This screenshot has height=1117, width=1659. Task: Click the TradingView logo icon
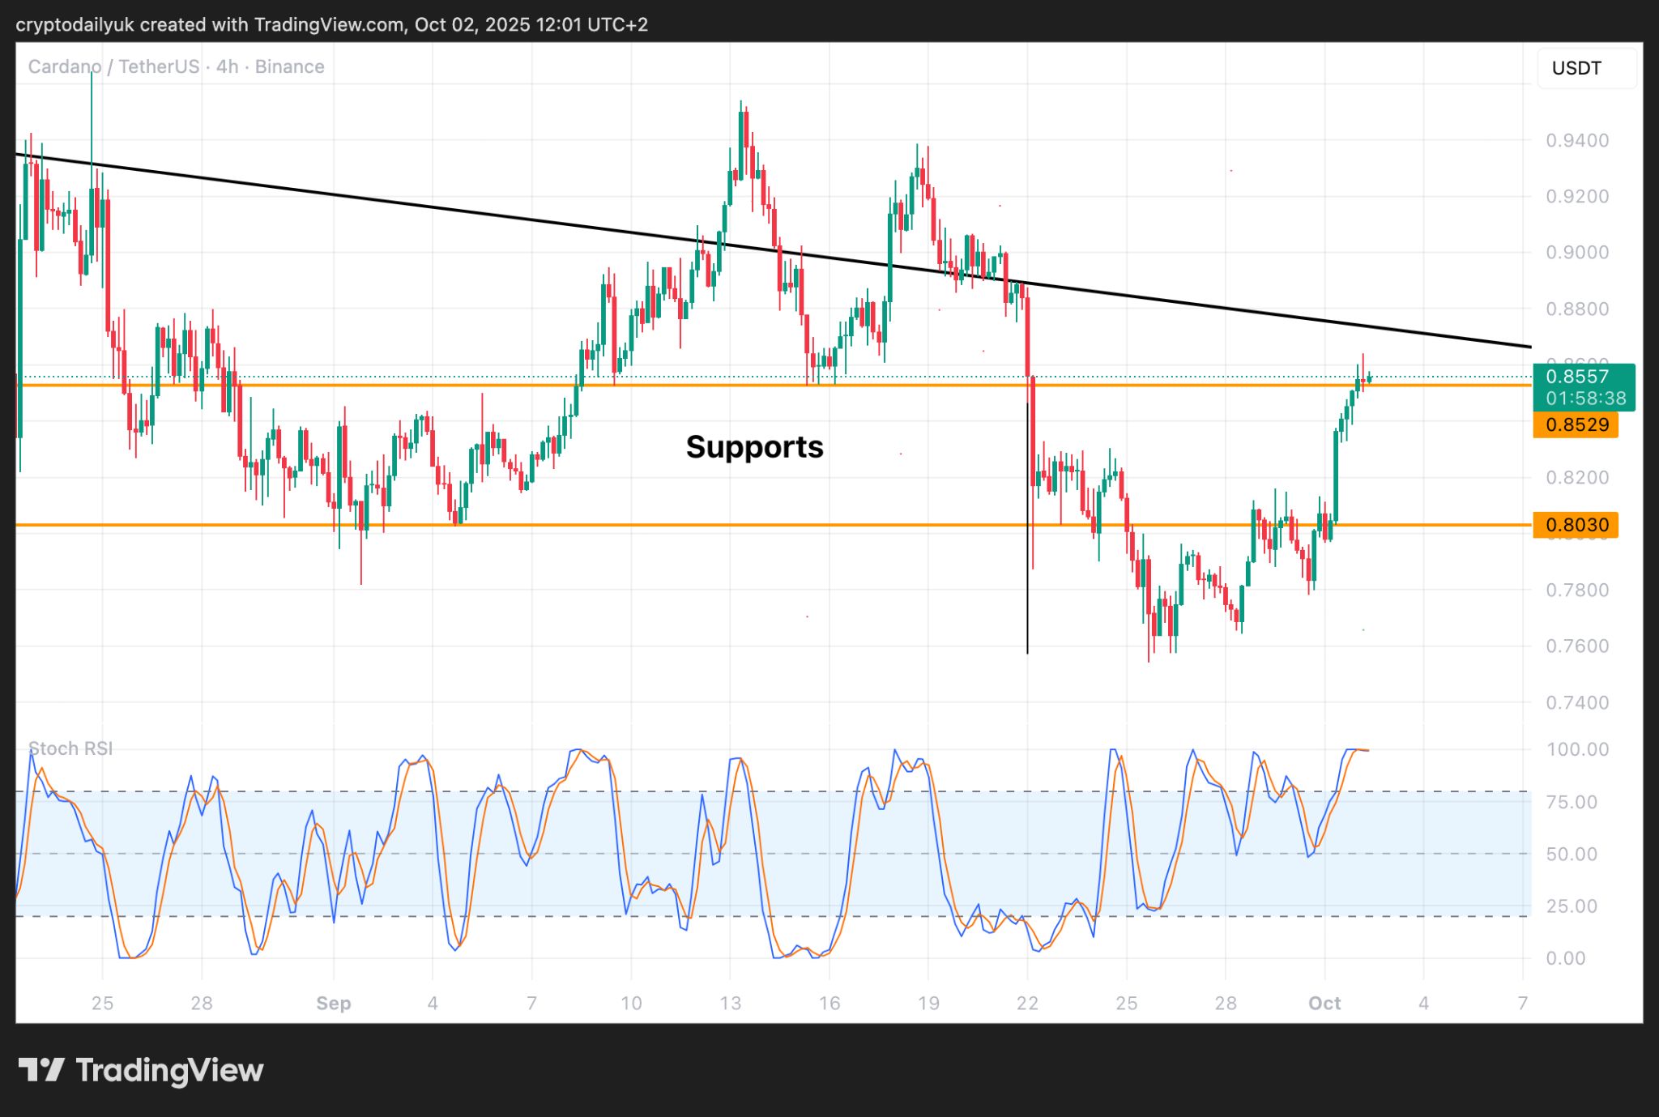tap(41, 1070)
